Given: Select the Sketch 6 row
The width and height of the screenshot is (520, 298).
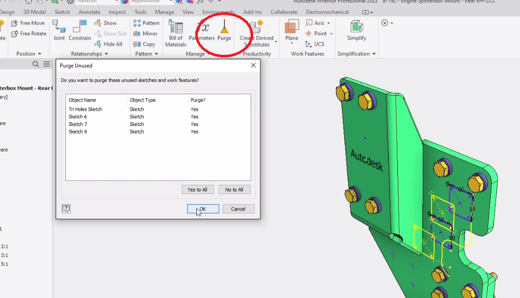Looking at the screenshot, I should 158,117.
